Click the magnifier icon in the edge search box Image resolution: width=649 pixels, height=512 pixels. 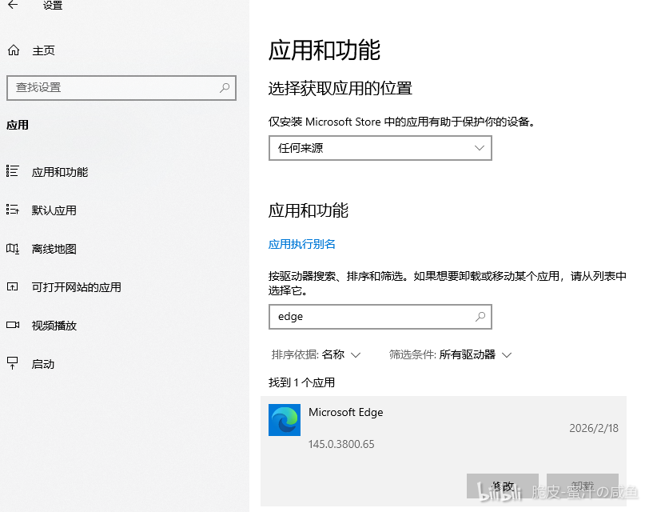480,317
